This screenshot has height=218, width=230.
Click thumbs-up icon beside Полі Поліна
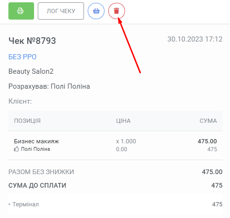tap(16, 149)
